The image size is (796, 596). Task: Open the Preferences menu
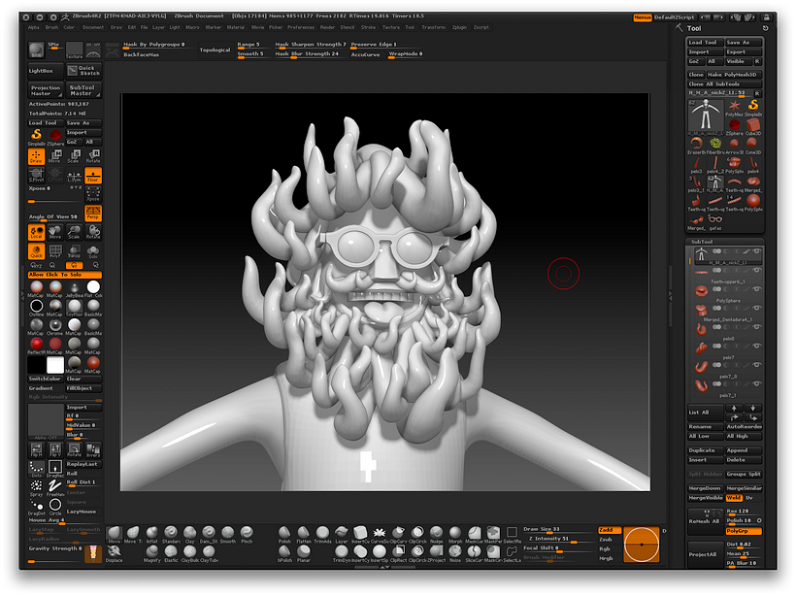pos(301,27)
